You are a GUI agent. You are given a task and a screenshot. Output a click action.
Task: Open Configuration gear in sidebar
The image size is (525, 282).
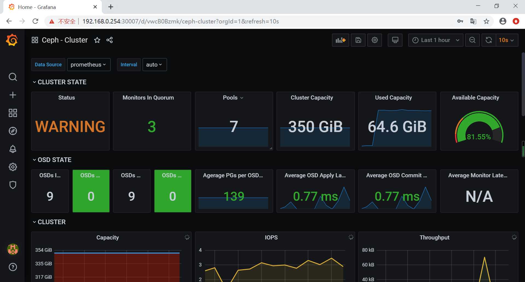click(13, 167)
